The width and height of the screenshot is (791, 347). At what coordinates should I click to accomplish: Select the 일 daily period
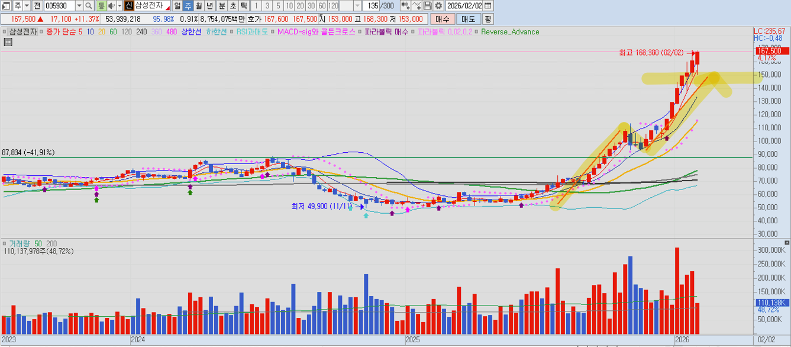click(x=177, y=5)
